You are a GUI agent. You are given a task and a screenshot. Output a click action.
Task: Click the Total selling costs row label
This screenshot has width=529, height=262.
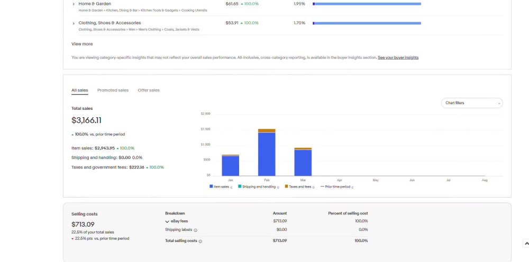pyautogui.click(x=181, y=241)
